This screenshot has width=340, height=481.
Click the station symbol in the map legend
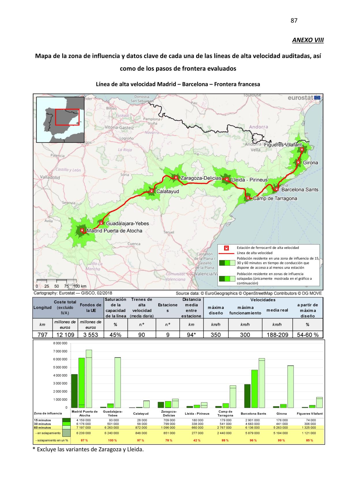(227, 248)
